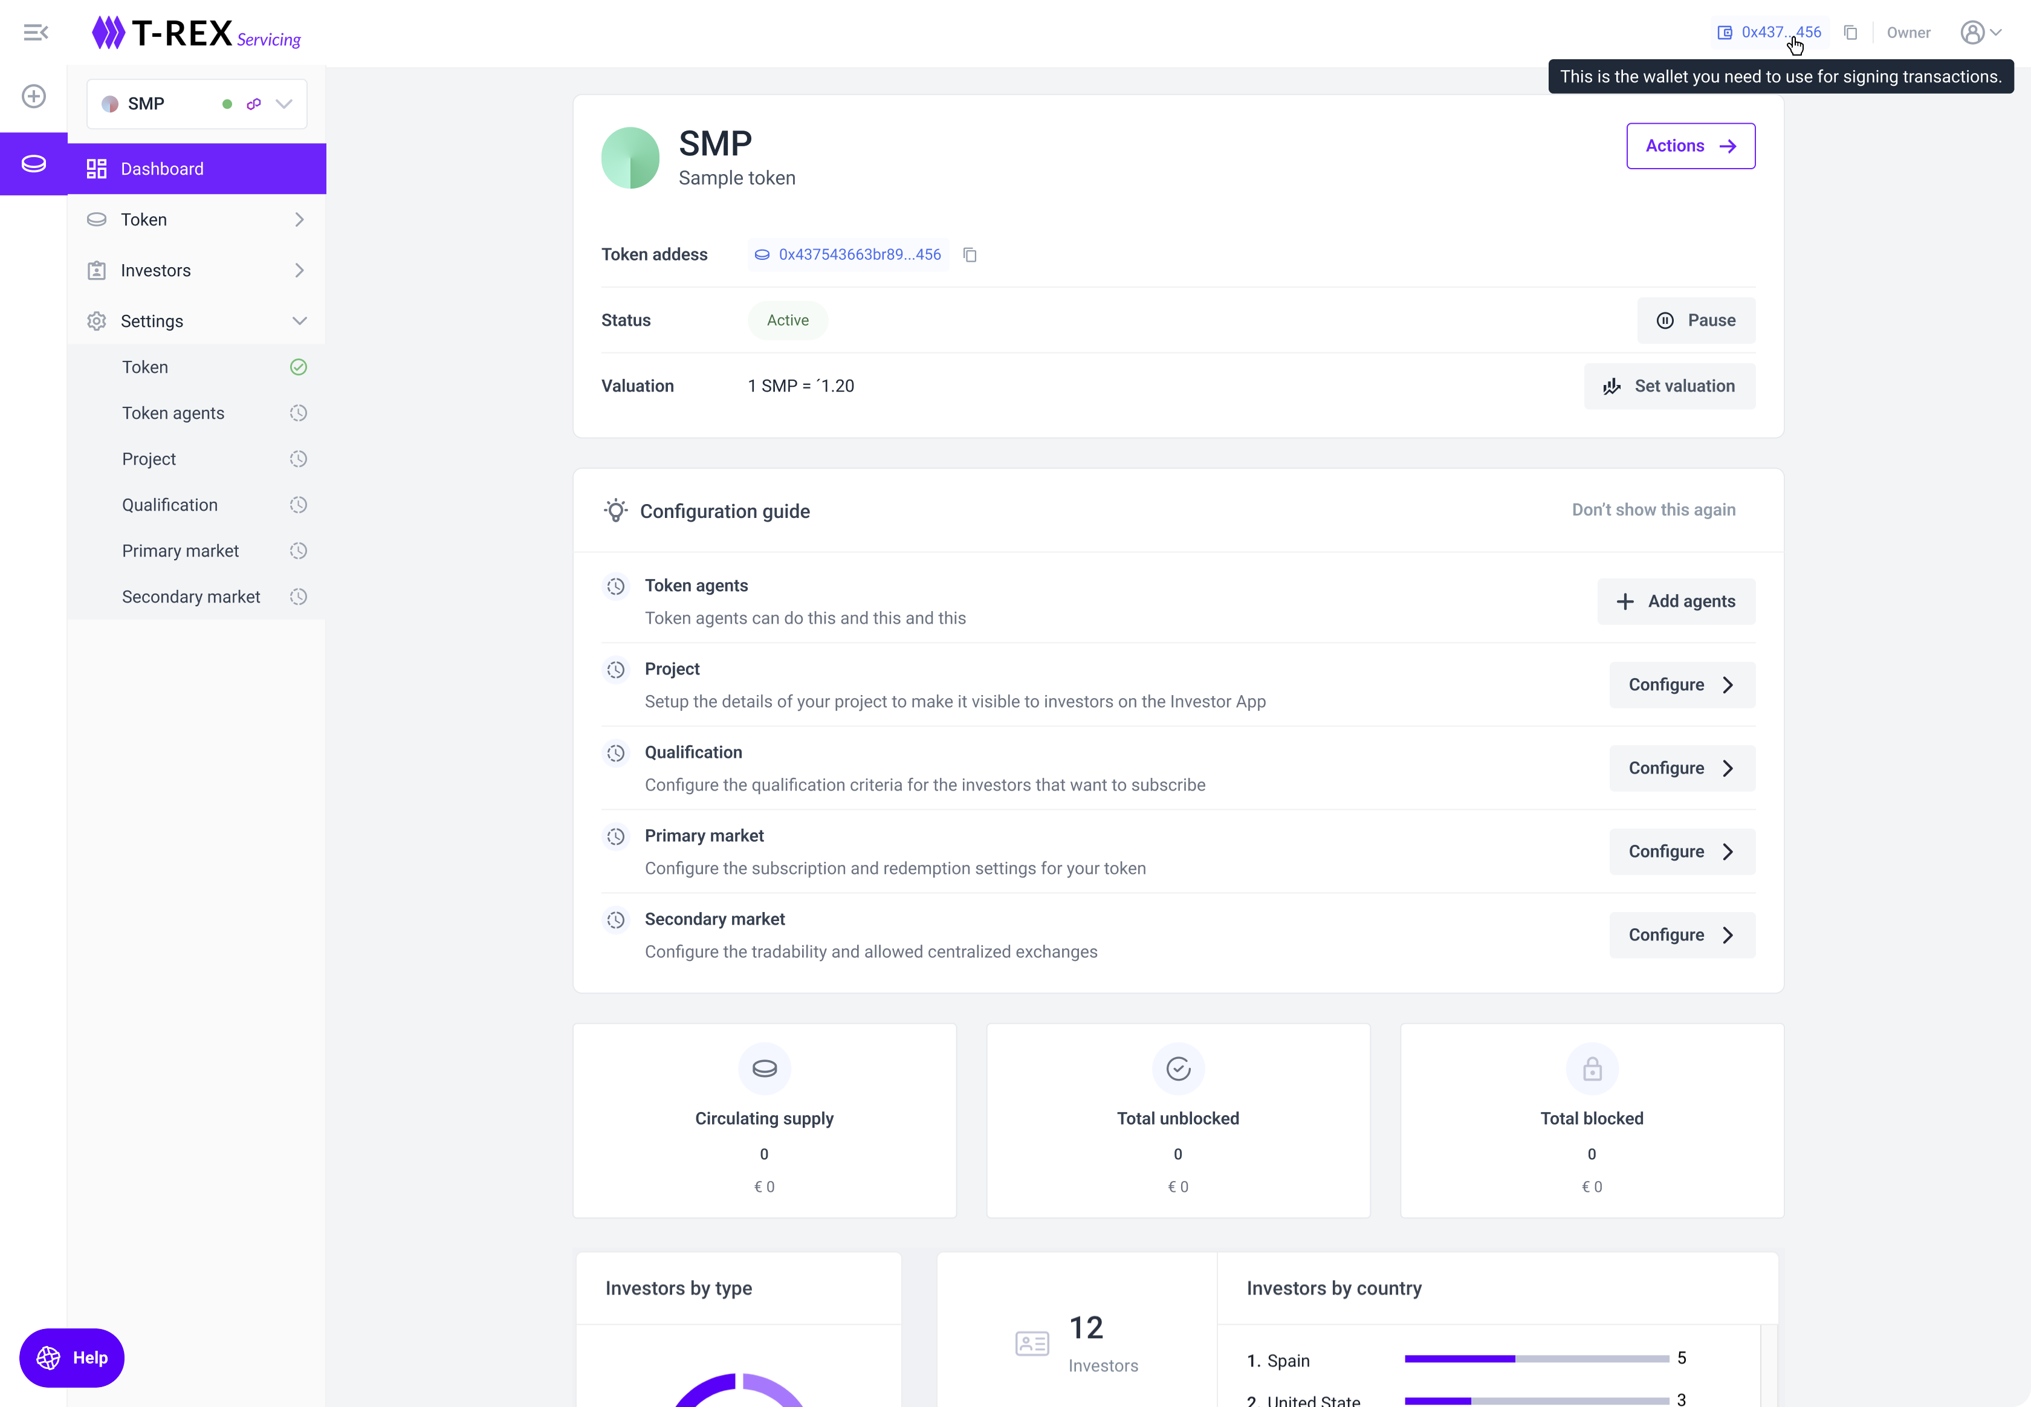Viewport: 2031px width, 1407px height.
Task: Open the Help widget
Action: (73, 1357)
